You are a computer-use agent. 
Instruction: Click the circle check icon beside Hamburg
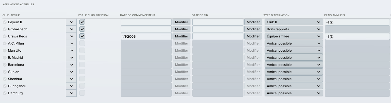coord(5,93)
